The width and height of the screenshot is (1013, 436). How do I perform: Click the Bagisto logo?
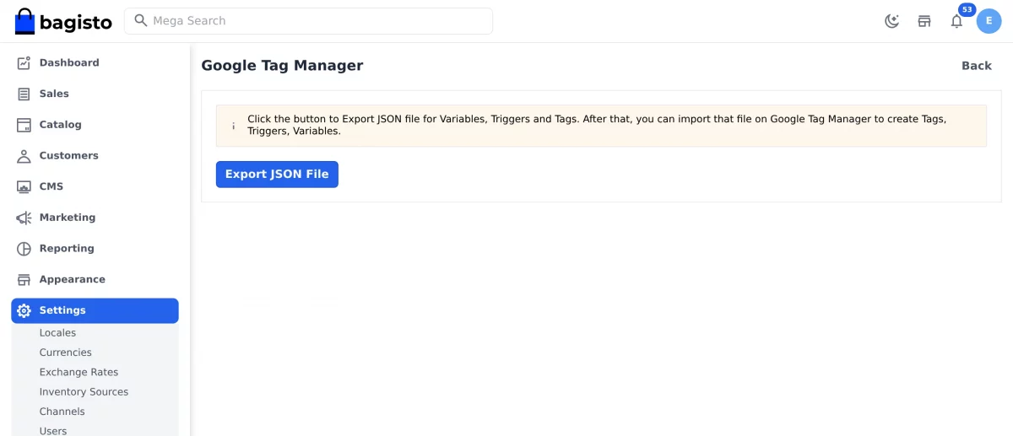63,21
